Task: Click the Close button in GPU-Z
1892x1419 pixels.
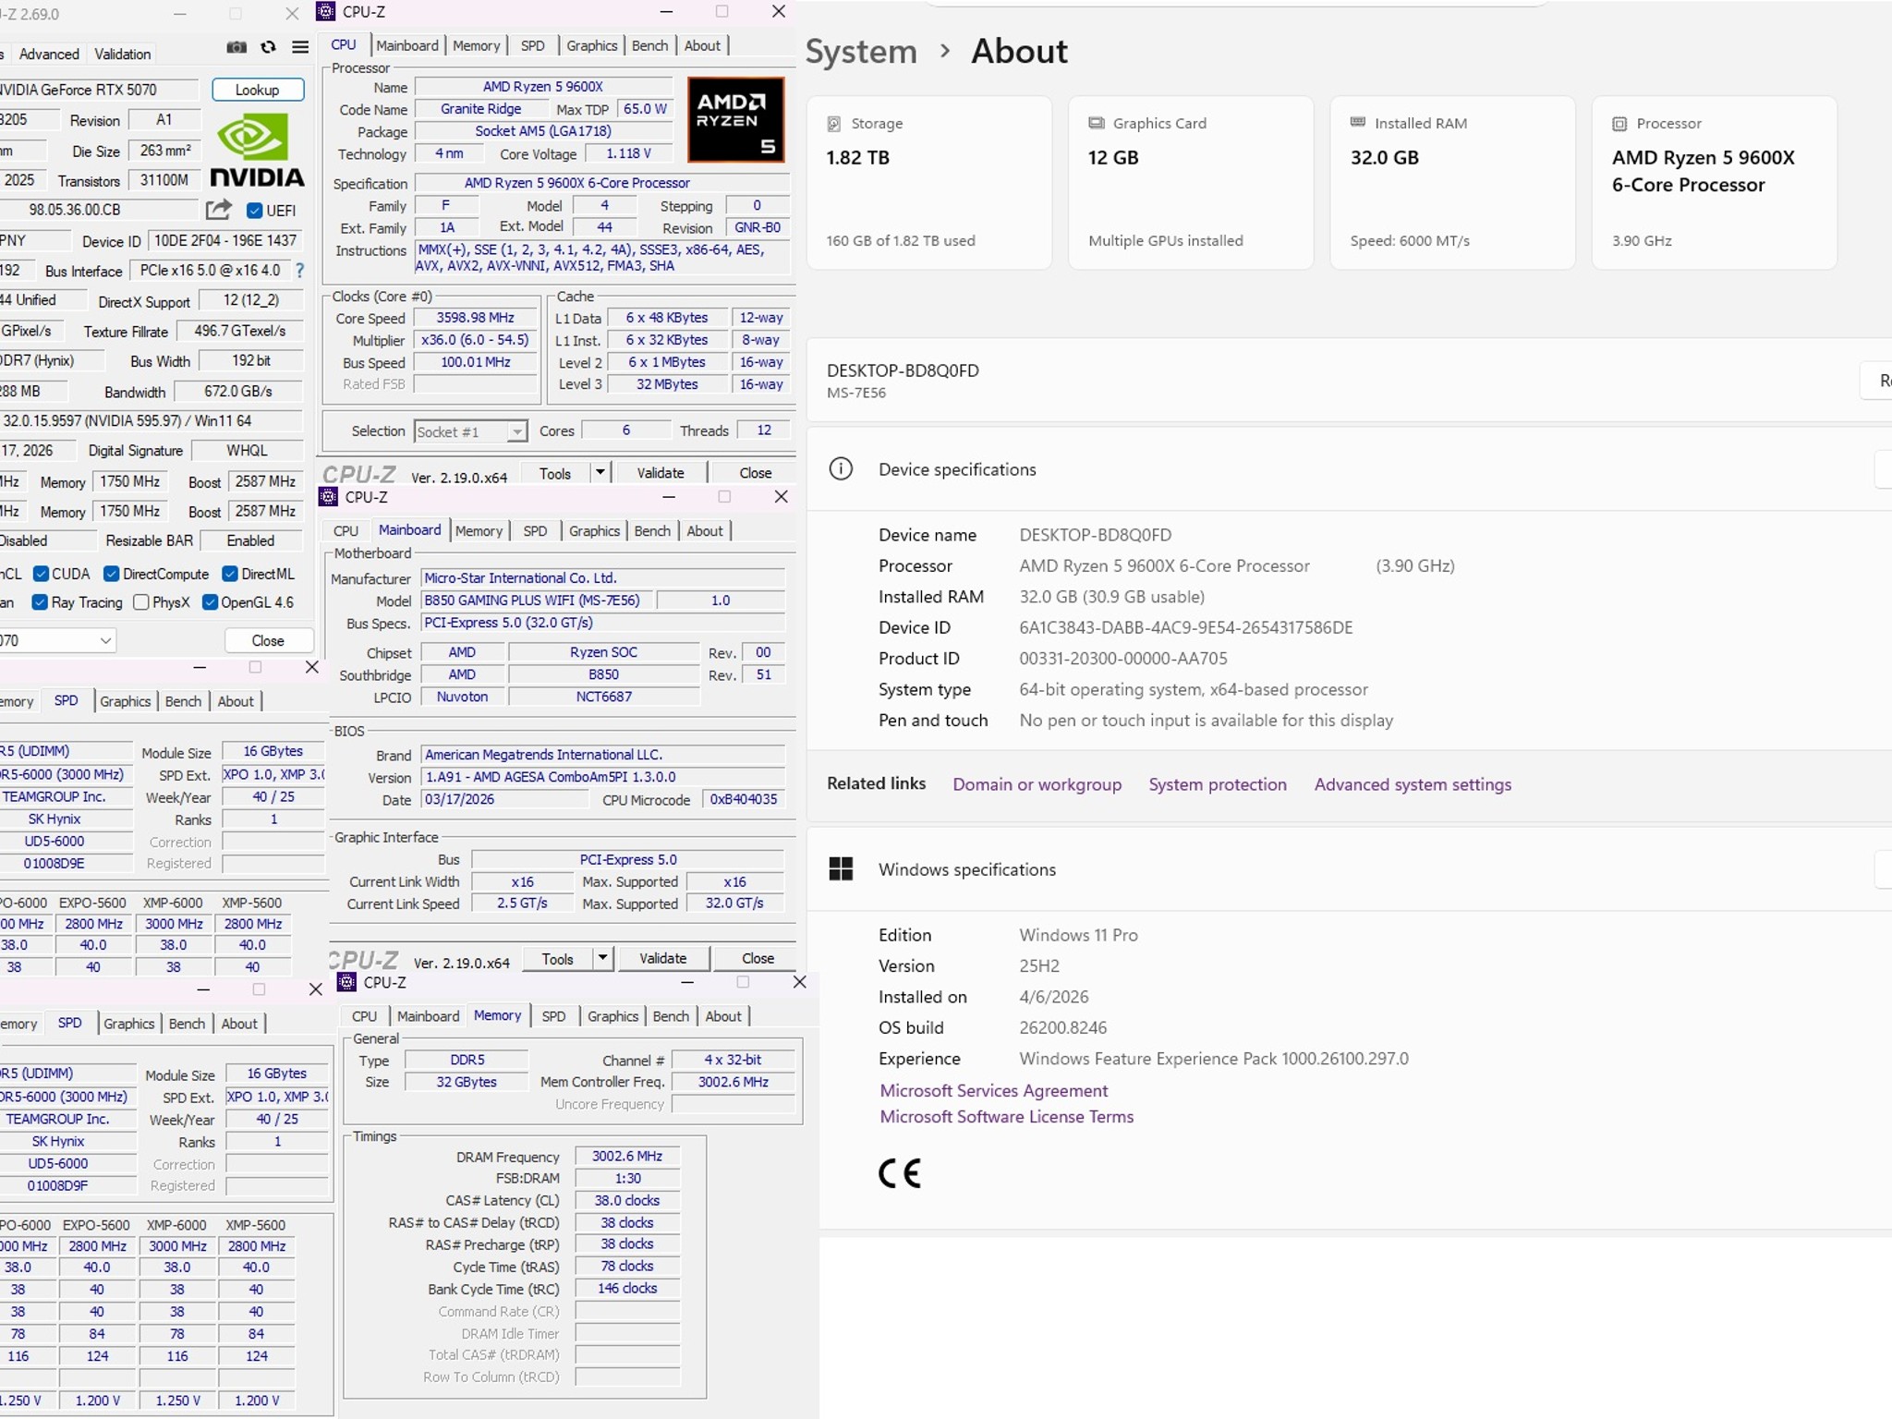Action: click(268, 640)
